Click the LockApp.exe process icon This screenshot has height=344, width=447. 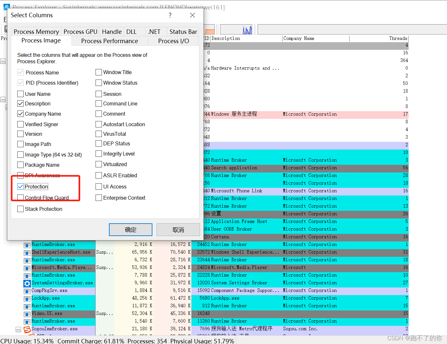27,299
